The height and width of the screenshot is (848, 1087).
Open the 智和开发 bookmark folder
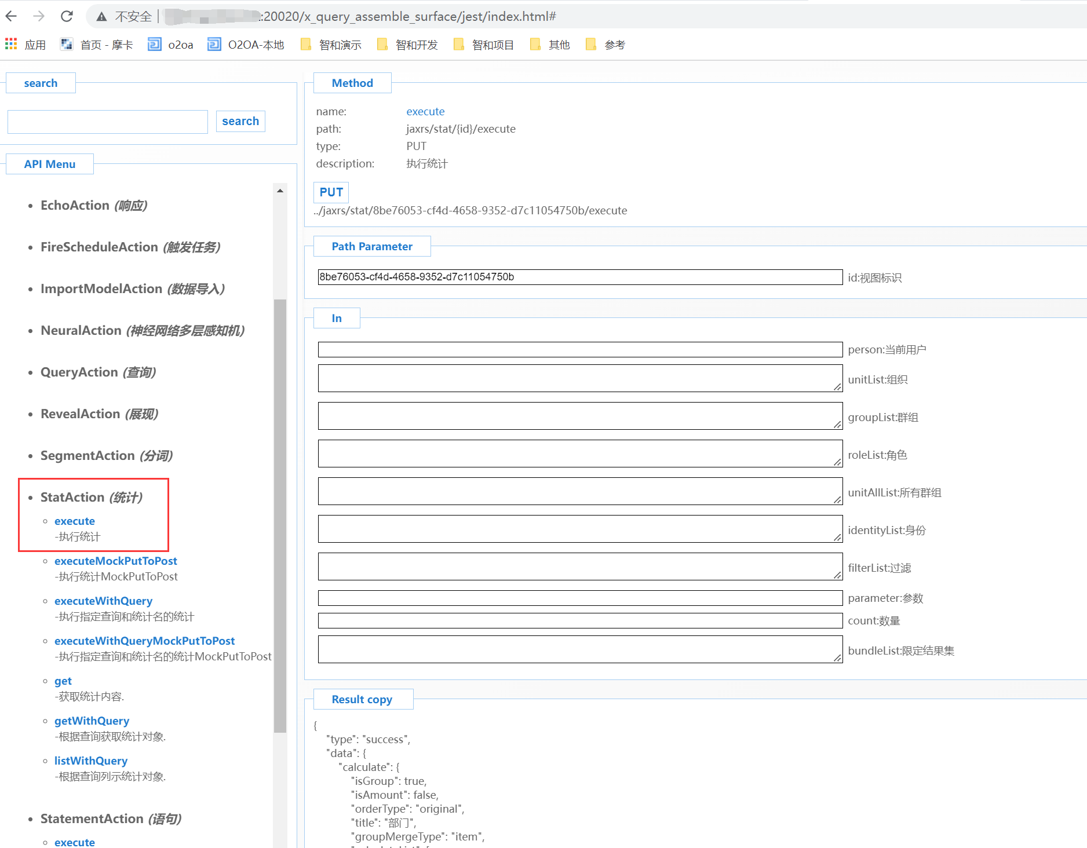tap(407, 45)
